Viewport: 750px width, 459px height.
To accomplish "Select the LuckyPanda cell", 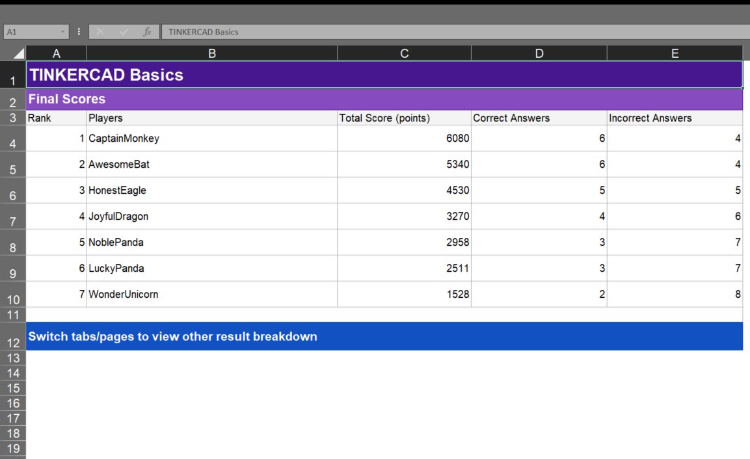I will click(212, 269).
